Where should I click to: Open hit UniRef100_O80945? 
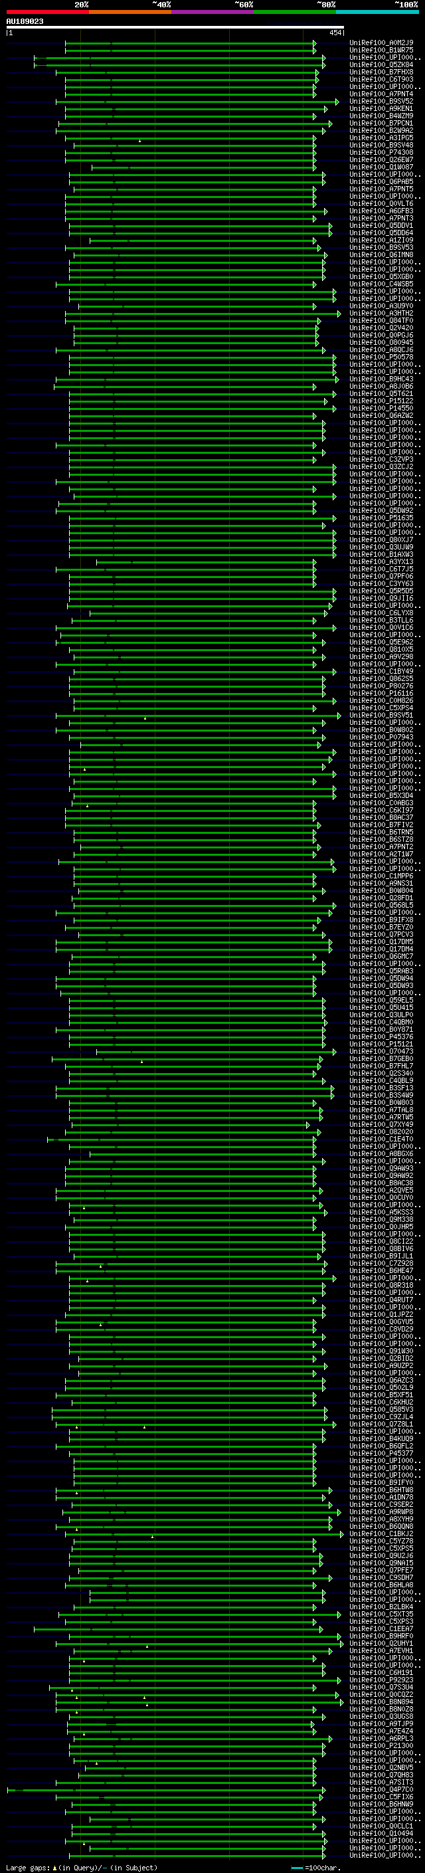tap(381, 342)
